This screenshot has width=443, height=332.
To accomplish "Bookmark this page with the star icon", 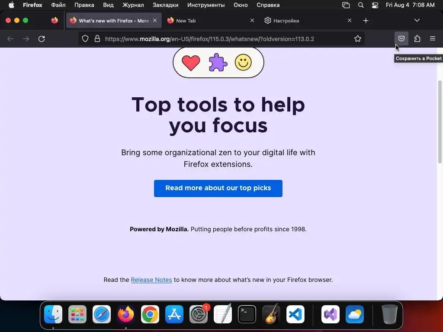I will click(358, 38).
